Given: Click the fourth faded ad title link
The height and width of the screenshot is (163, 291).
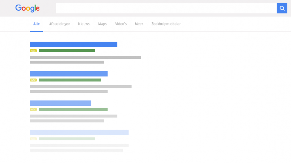Looking at the screenshot, I should tap(79, 133).
